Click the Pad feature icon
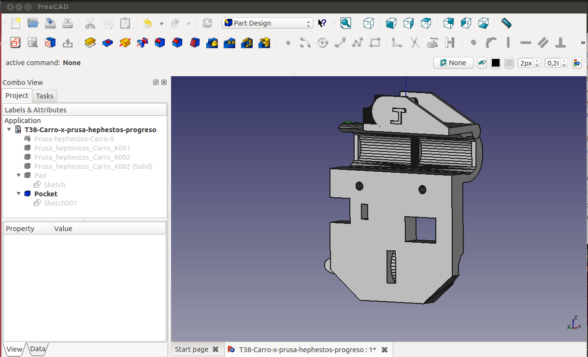This screenshot has width=588, height=357. tap(90, 43)
